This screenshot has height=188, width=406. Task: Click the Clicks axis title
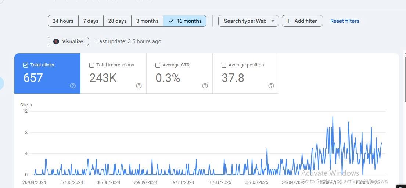tap(26, 105)
